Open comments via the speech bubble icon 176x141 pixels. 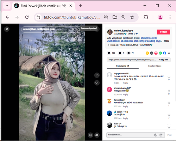tap(120, 53)
